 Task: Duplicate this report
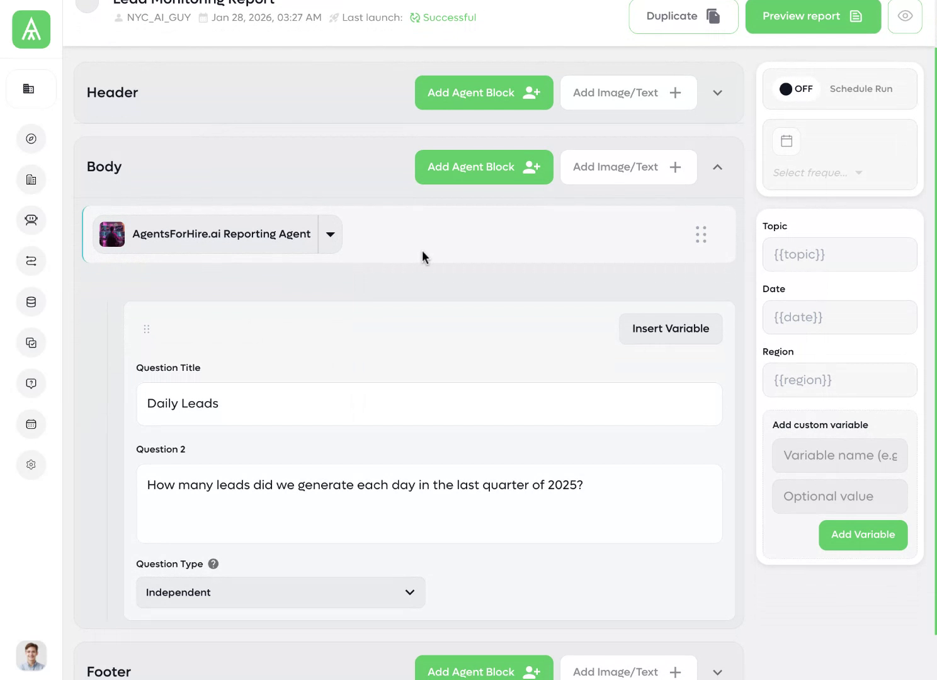683,16
